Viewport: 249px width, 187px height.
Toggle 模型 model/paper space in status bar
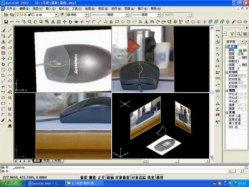click(160, 177)
